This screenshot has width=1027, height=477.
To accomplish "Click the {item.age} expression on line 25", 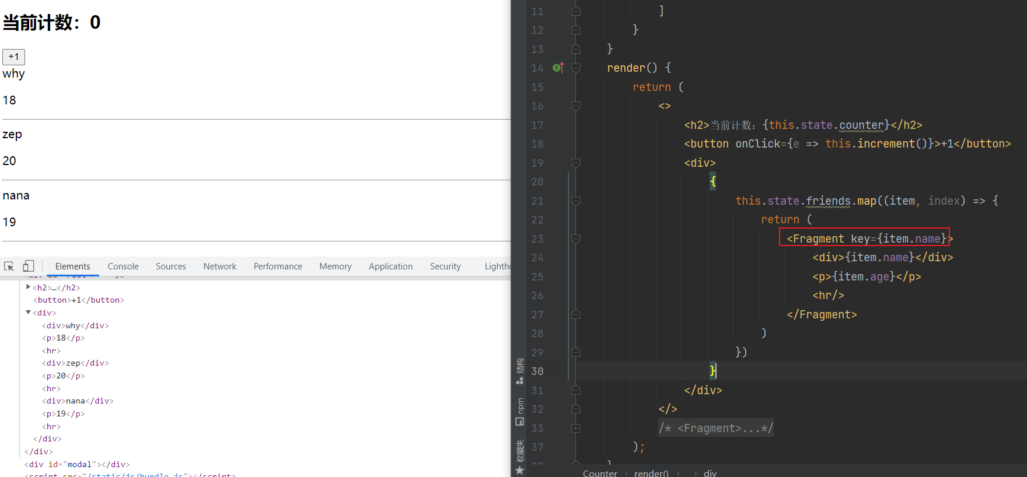I will tap(864, 276).
